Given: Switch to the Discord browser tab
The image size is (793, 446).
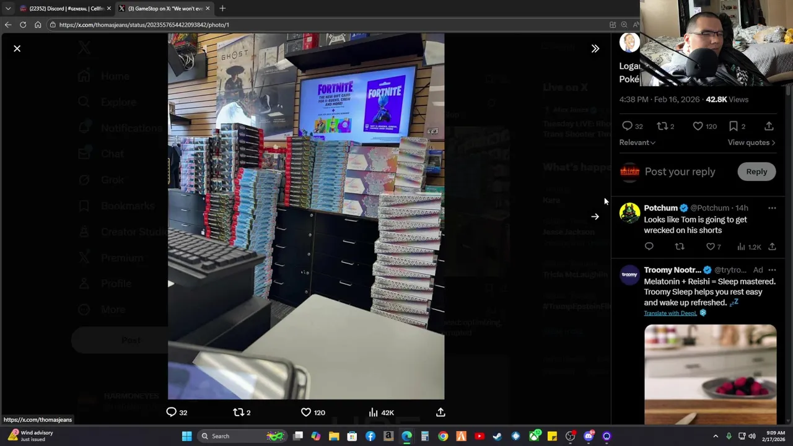Looking at the screenshot, I should [66, 8].
